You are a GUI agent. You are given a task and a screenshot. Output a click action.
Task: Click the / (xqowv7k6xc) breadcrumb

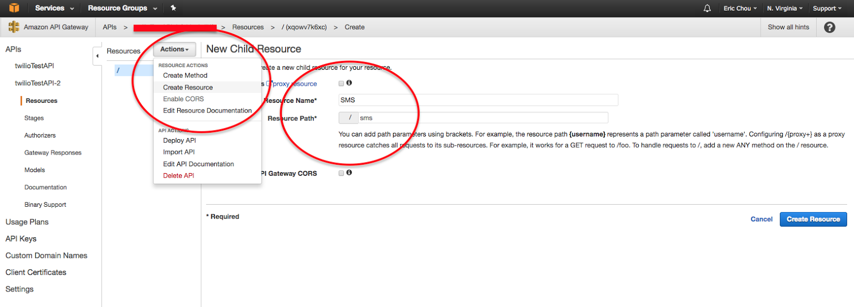304,27
